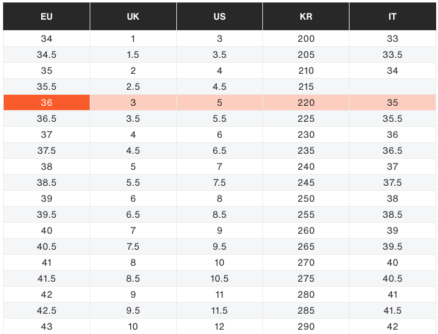Image resolution: width=438 pixels, height=334 pixels.
Task: Select EU size 34 cell
Action: coord(47,39)
